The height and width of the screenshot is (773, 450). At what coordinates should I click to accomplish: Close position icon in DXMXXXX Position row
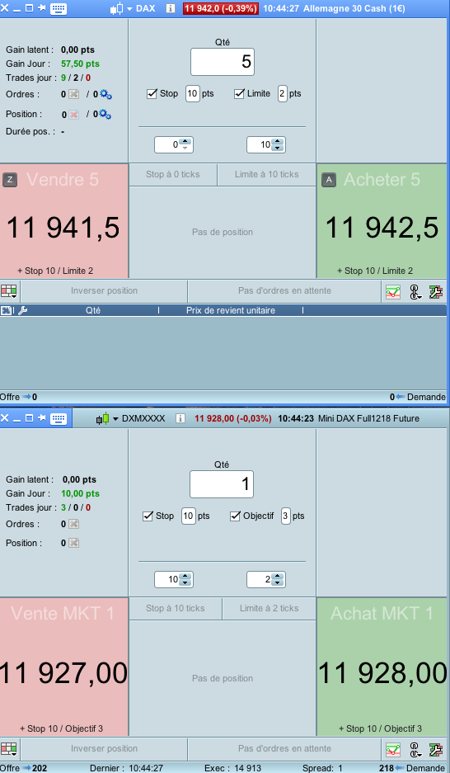click(x=74, y=543)
